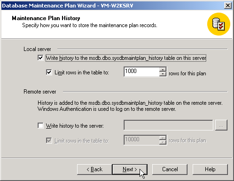234x181 pixels.
Task: Decrease local row limit with down arrow
Action: [x=163, y=74]
